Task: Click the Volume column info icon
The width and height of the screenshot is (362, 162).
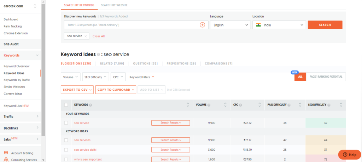Action: click(x=209, y=105)
